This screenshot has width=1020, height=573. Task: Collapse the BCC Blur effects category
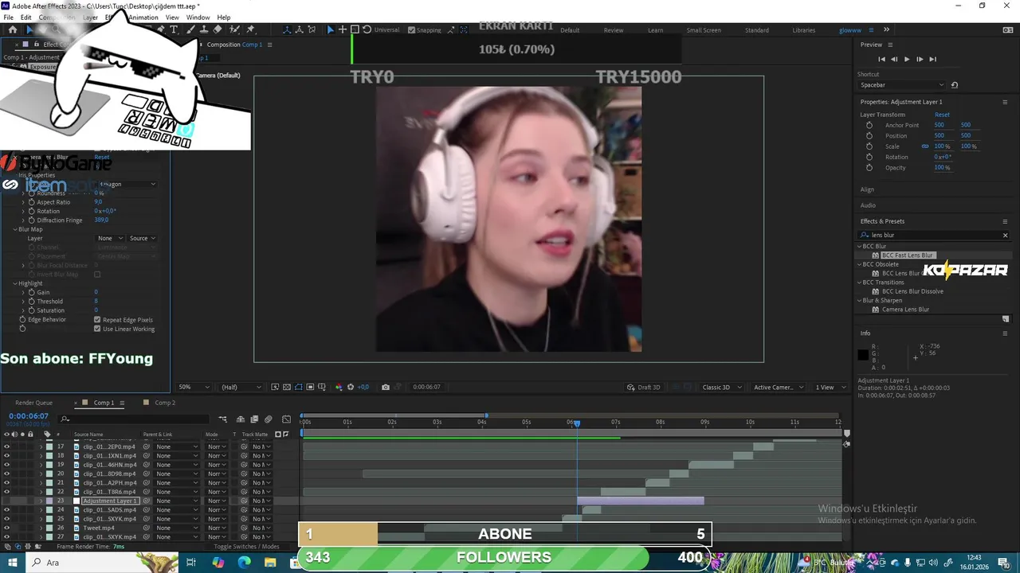click(859, 246)
